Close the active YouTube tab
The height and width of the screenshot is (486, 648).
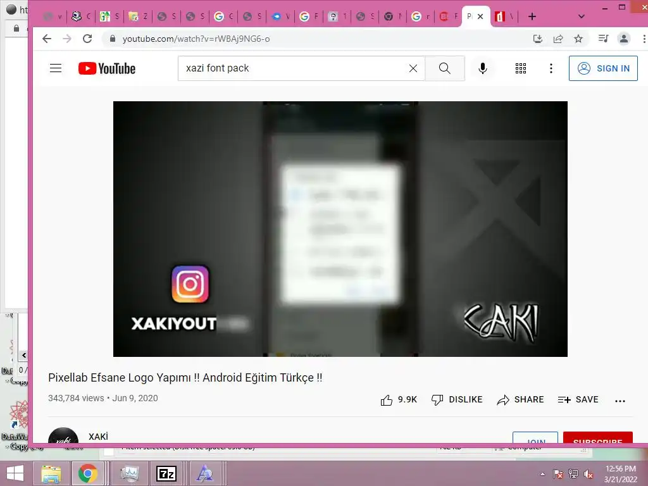[x=480, y=16]
